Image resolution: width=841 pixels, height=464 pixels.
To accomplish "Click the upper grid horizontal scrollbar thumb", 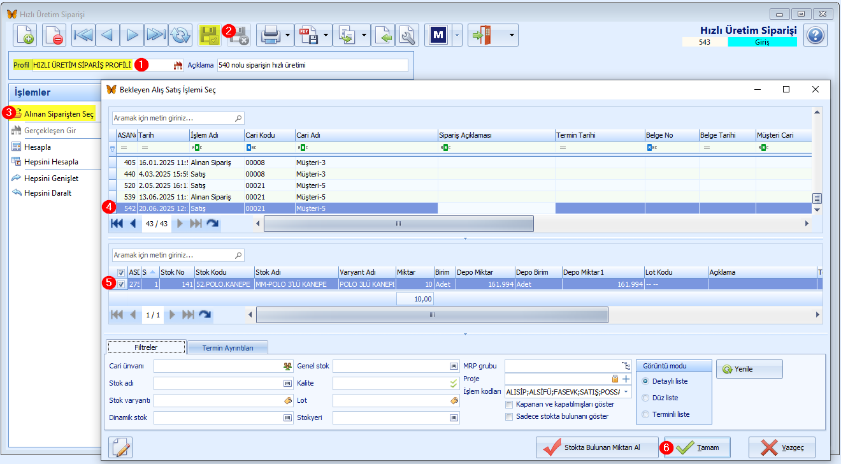I will pyautogui.click(x=399, y=224).
